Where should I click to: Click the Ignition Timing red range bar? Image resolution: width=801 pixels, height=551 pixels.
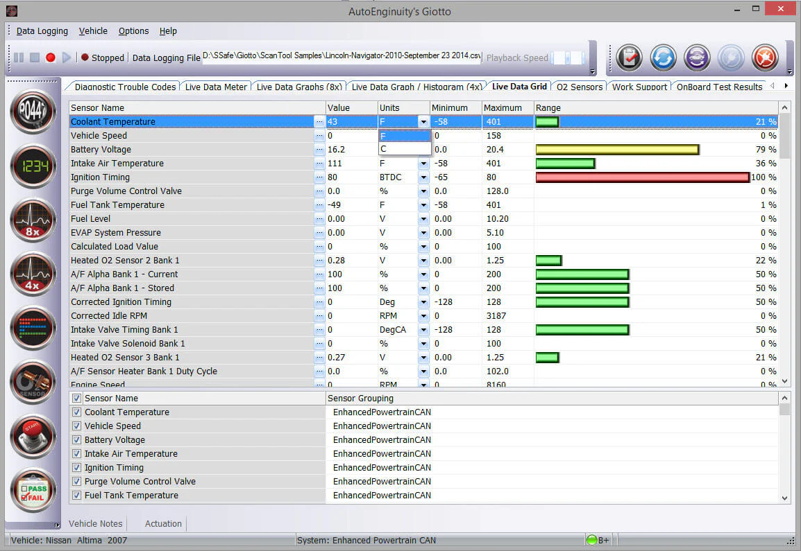coord(643,177)
